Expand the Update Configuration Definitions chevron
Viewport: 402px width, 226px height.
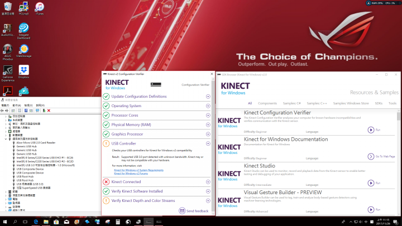208,97
